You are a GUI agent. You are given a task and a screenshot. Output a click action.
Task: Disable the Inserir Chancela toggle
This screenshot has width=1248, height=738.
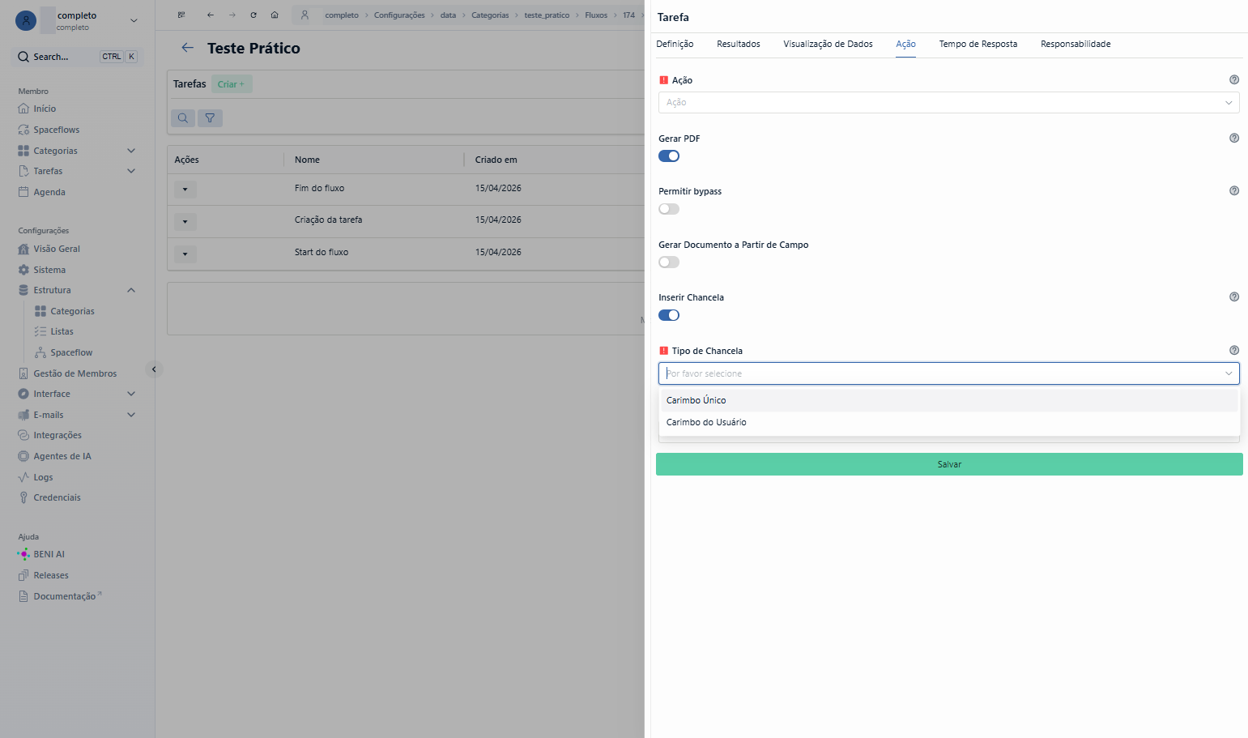coord(669,315)
